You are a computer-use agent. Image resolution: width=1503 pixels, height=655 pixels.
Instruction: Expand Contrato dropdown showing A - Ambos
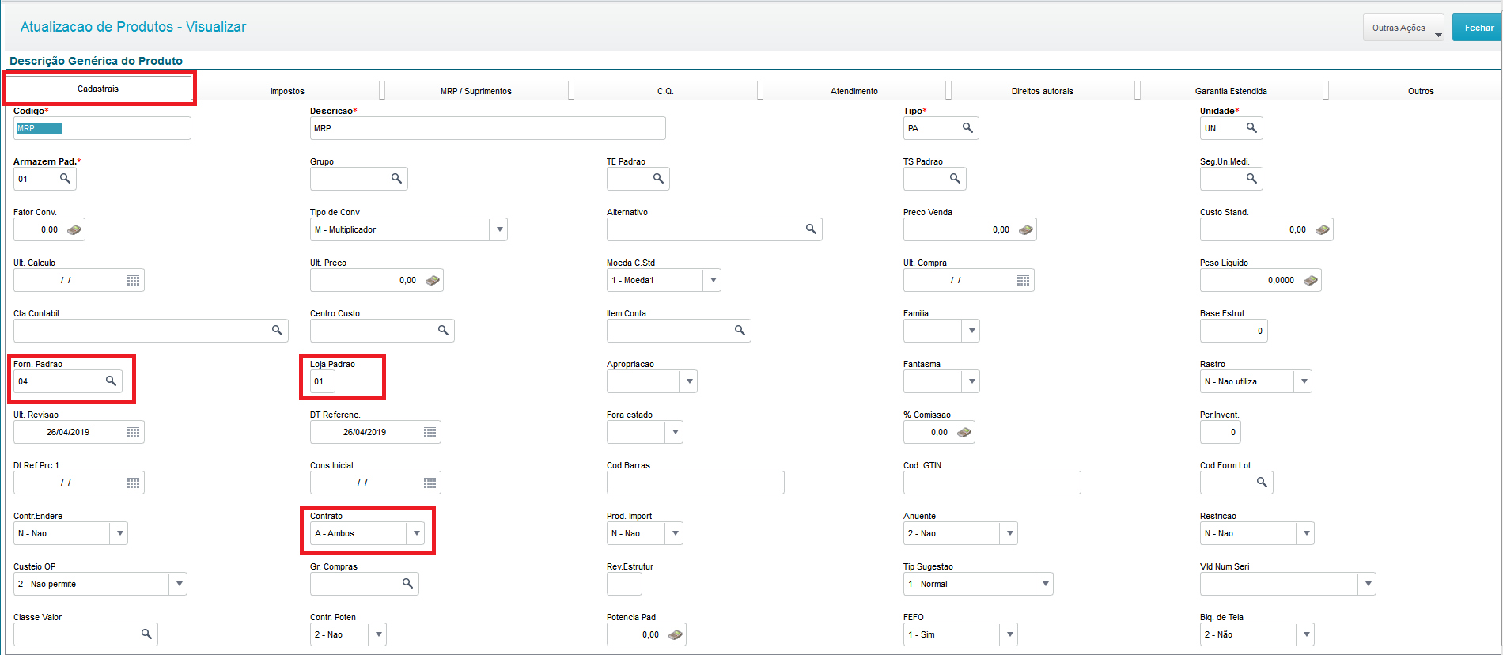tap(416, 533)
